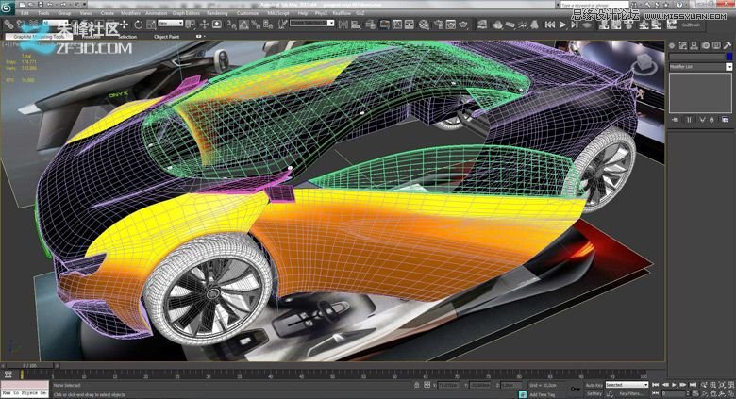Open the Motion command panel tab
This screenshot has width=736, height=399.
(x=706, y=45)
